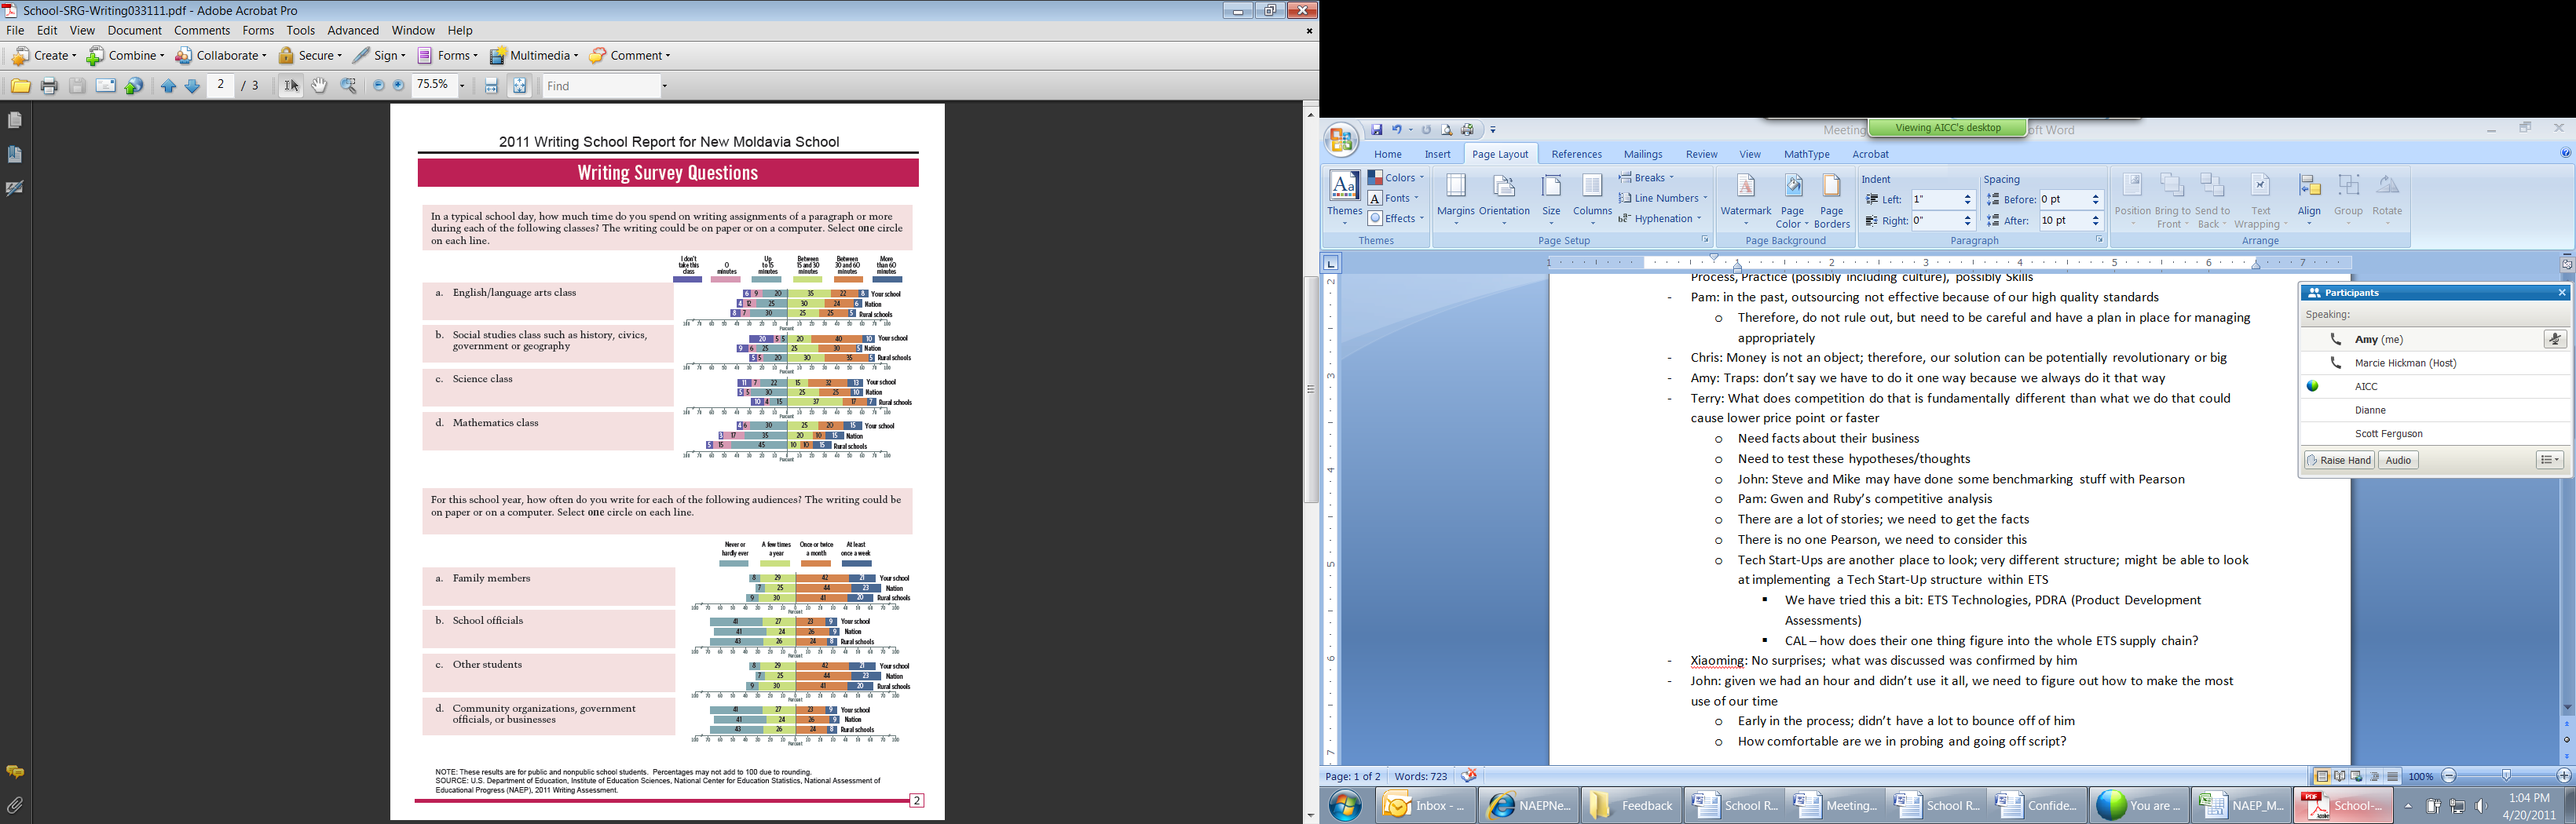The width and height of the screenshot is (2576, 824).
Task: Open the Comments menu in Acrobat
Action: click(x=202, y=31)
